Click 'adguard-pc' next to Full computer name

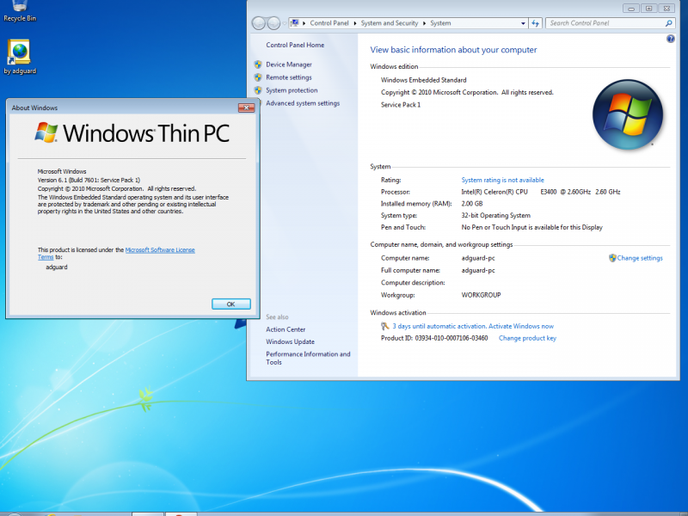click(x=478, y=270)
